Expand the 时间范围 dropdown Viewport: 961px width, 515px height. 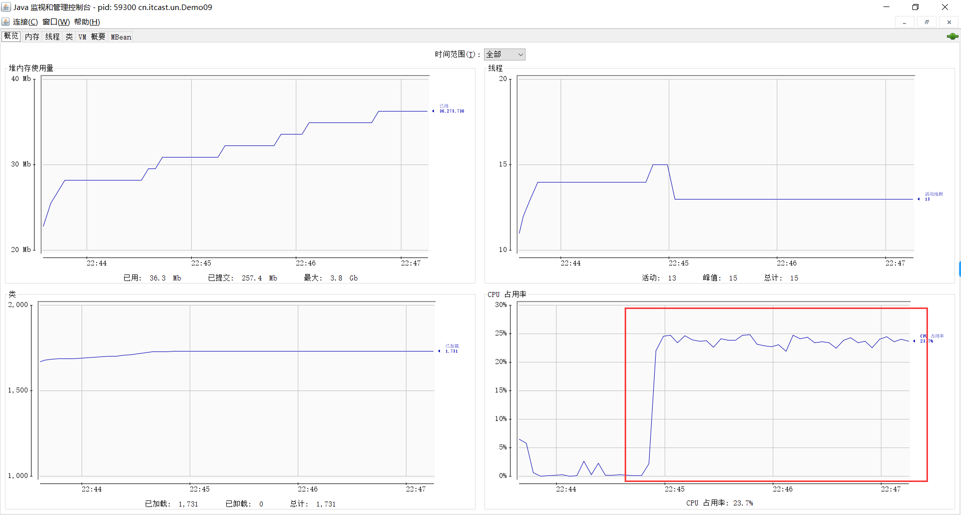pyautogui.click(x=505, y=54)
